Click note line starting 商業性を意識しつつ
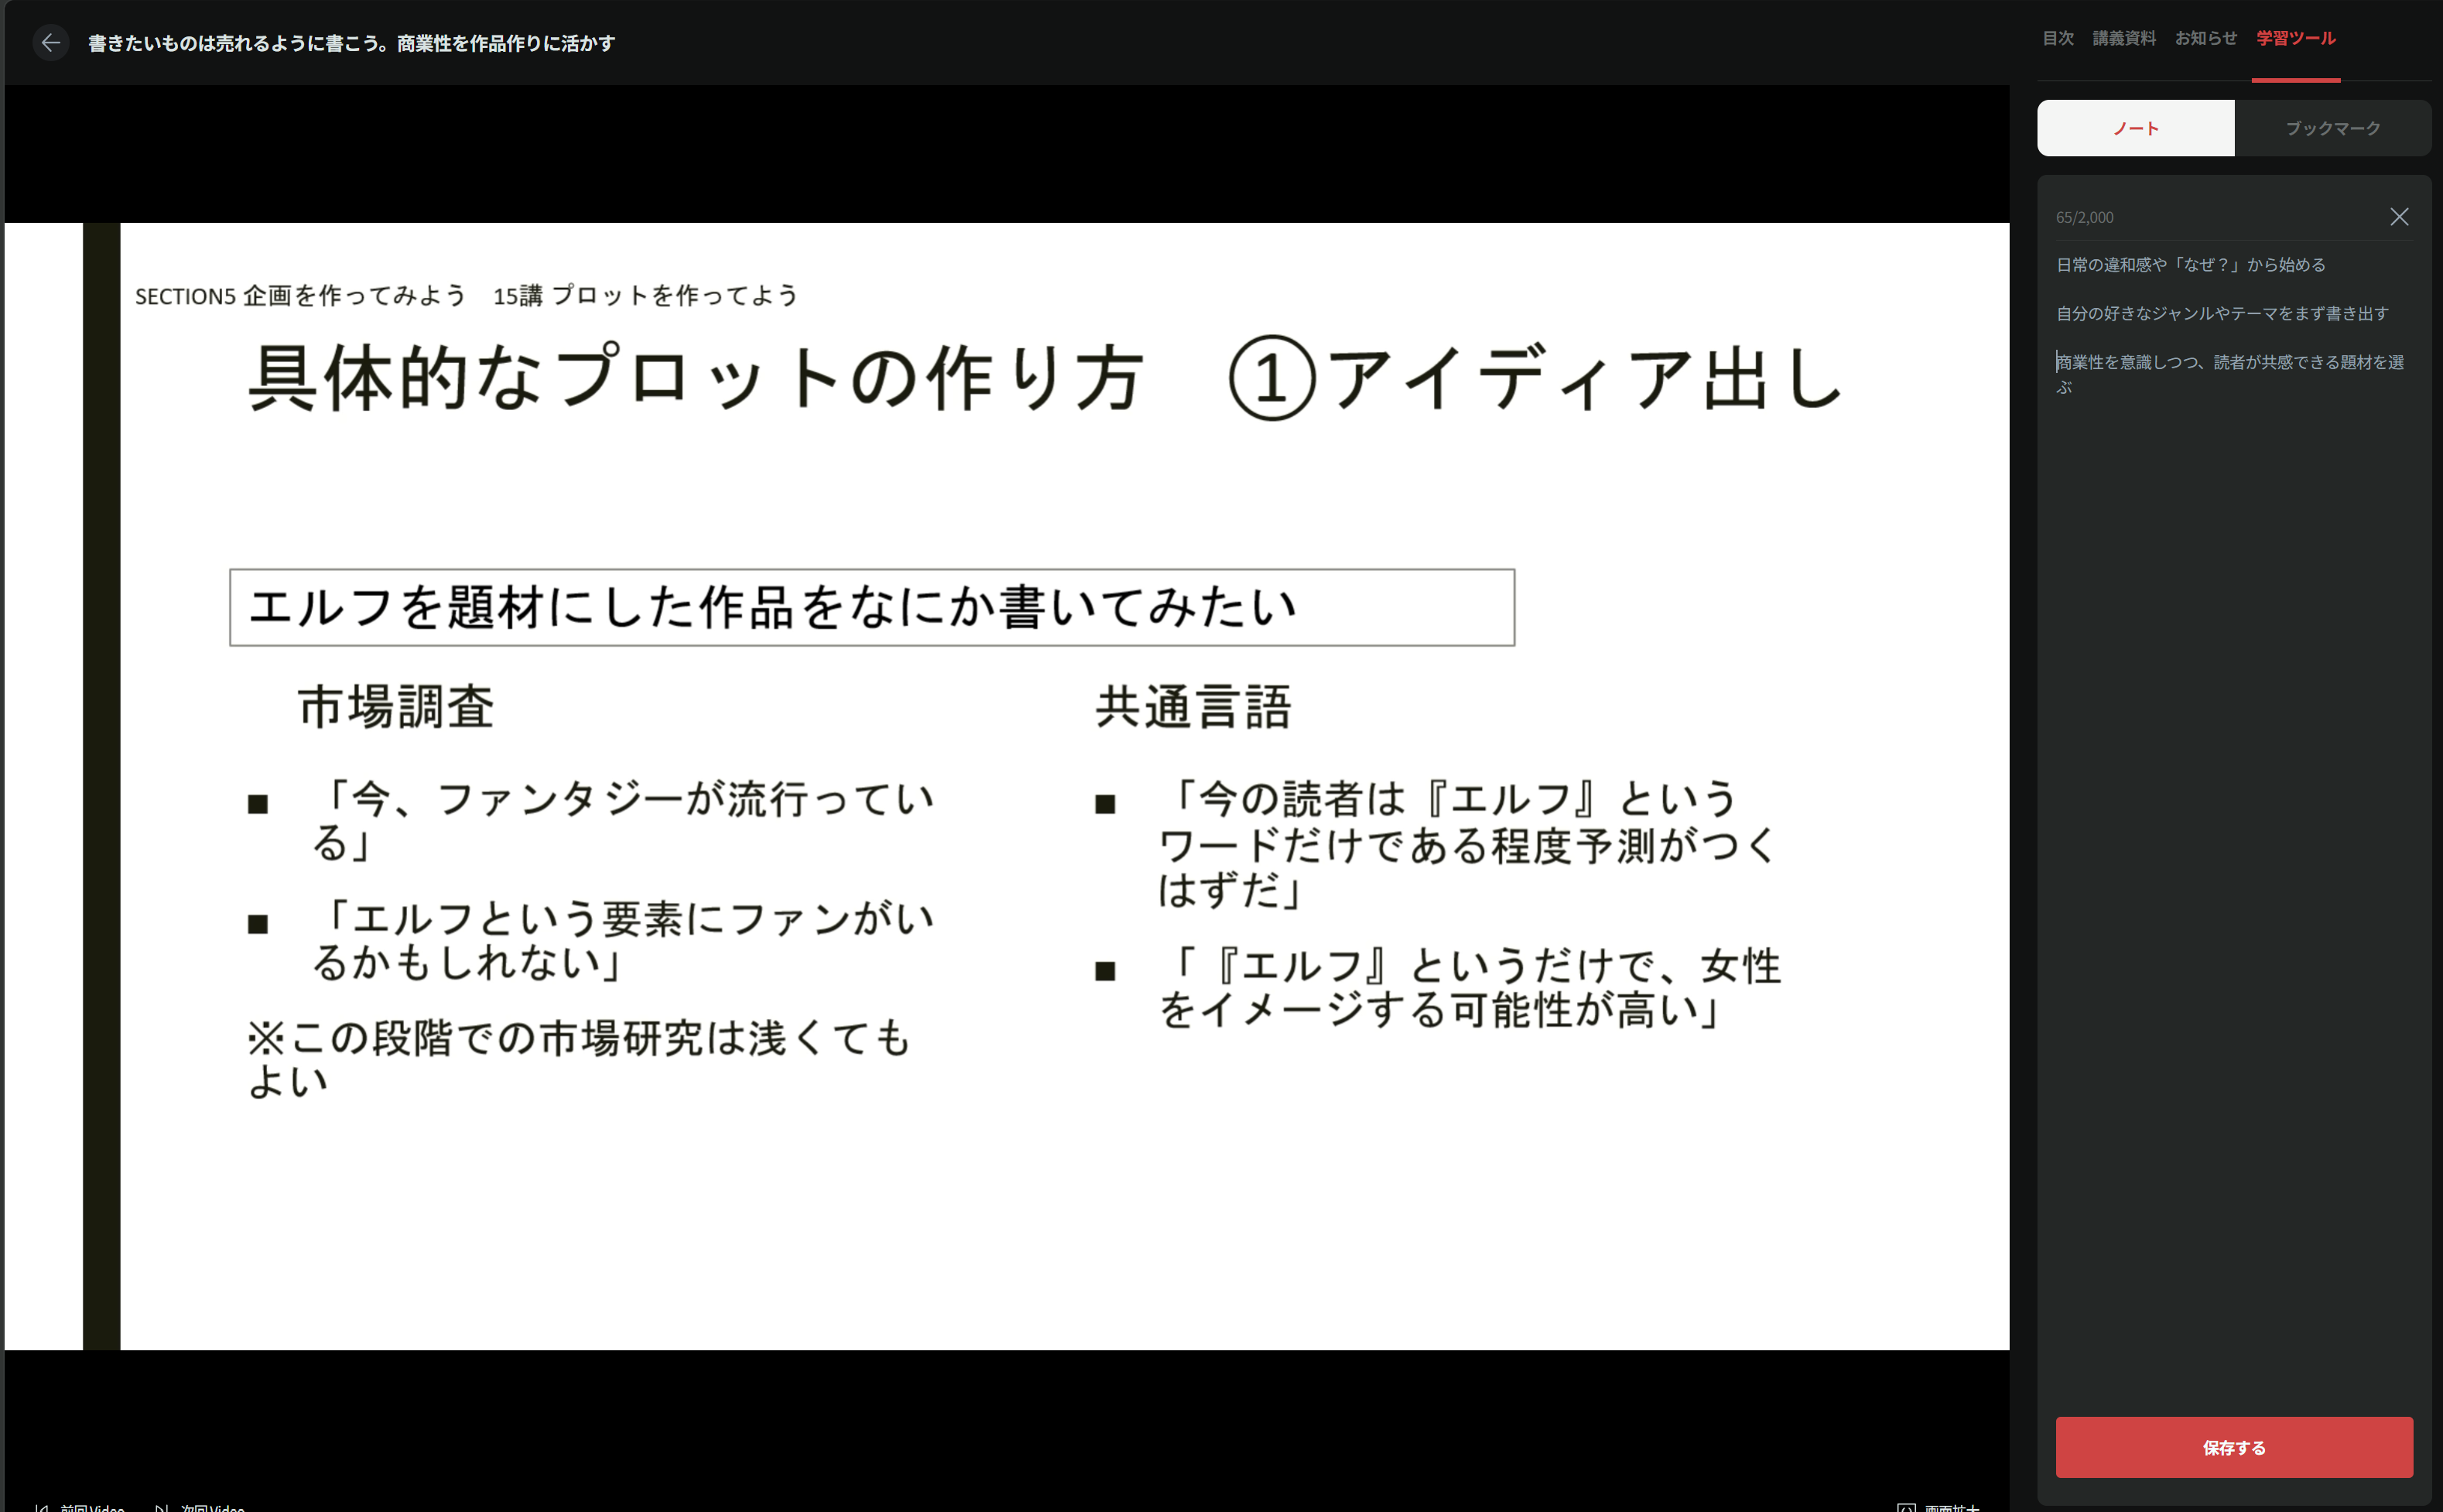The width and height of the screenshot is (2443, 1512). click(x=2229, y=374)
